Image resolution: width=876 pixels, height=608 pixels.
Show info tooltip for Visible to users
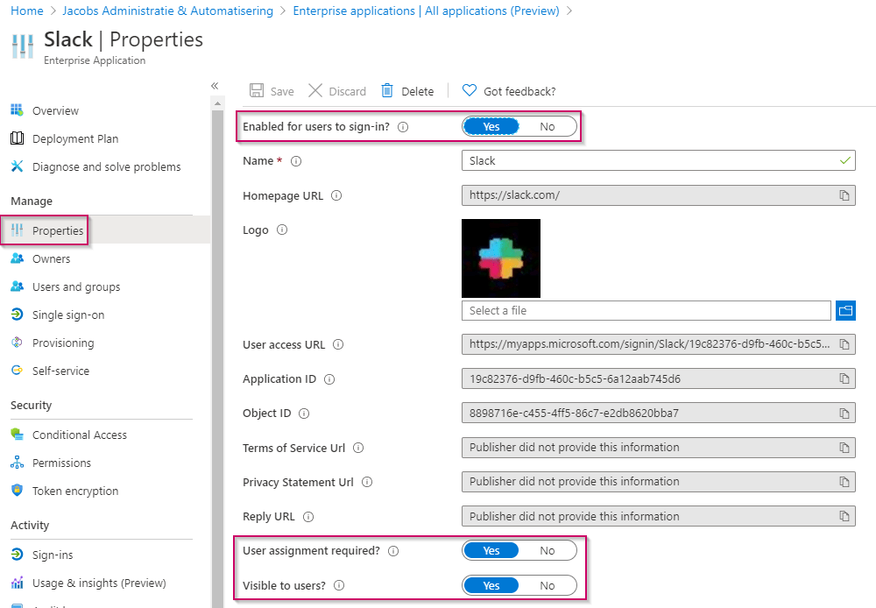[339, 585]
